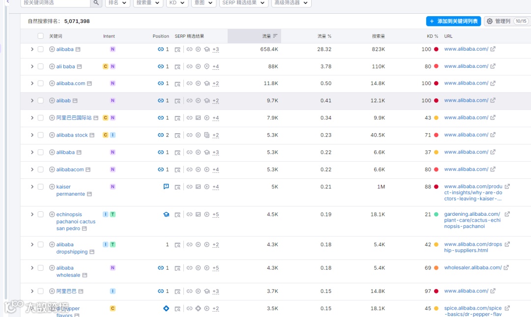Sort by the 搜索量 column header
This screenshot has height=317, width=531.
(378, 36)
